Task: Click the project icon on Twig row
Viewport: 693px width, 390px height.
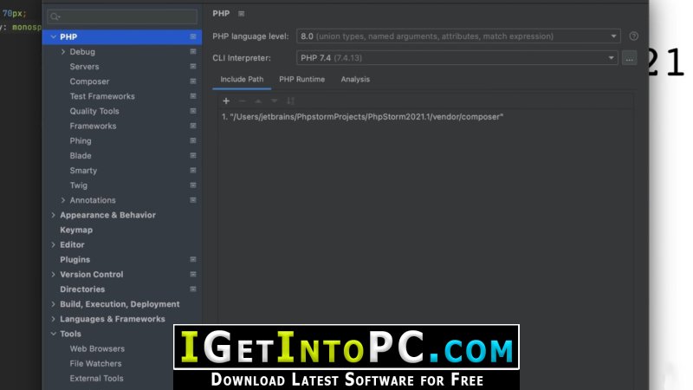Action: click(x=193, y=185)
